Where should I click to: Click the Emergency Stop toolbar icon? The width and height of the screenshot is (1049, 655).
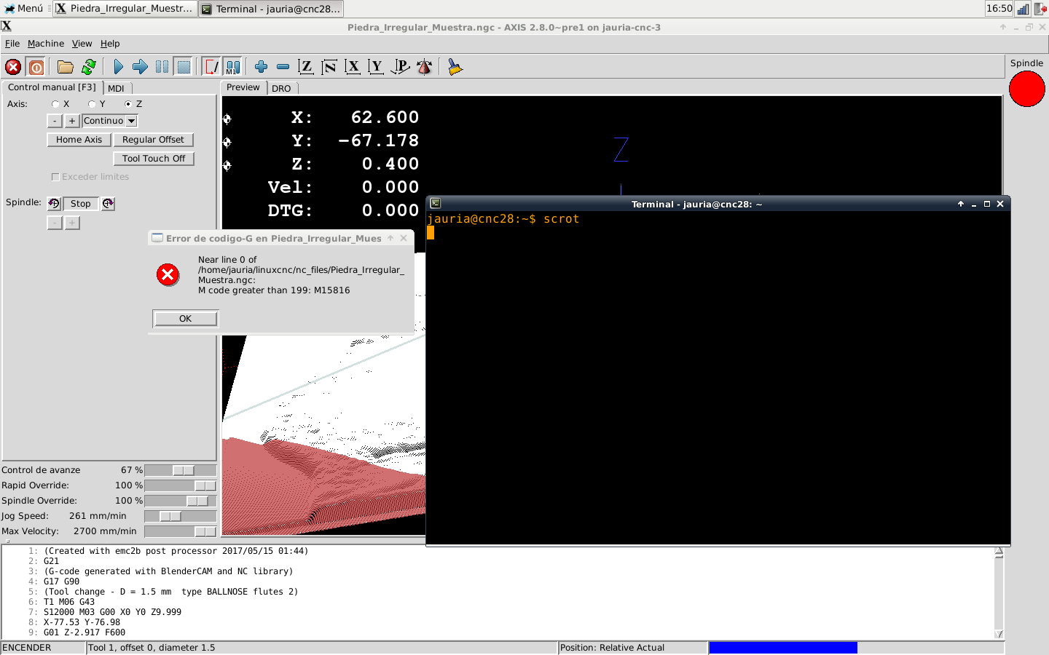point(13,67)
